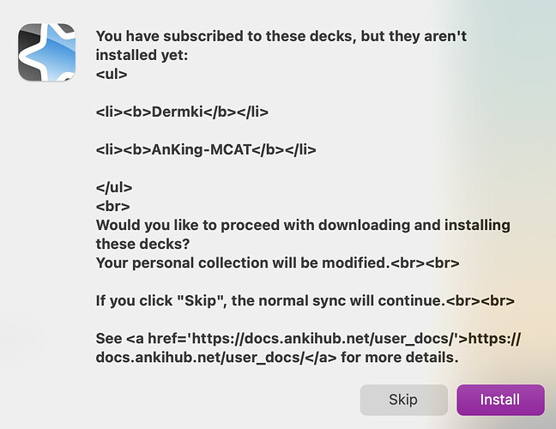
Task: Click the href='https://docs.ankihub.net/user_docs/' URL
Action: click(303, 339)
